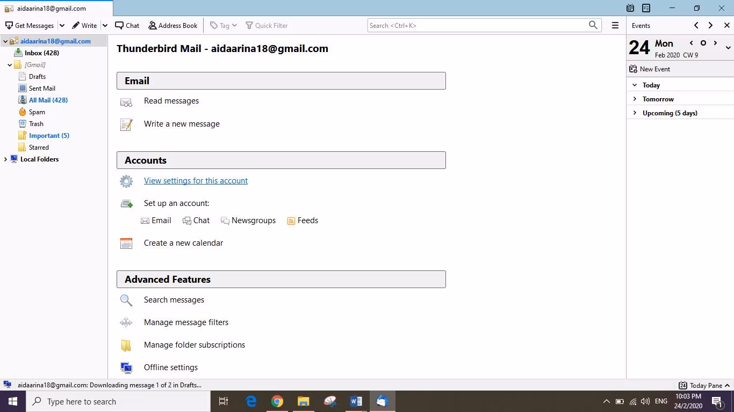Click the account settings gear icon

(x=126, y=181)
